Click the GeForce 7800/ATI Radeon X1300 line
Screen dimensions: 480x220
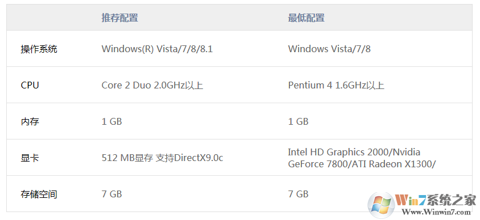[362, 164]
